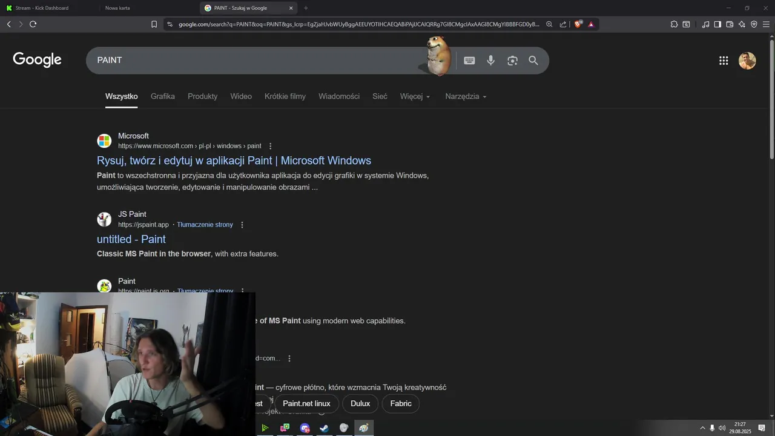Click the magnifier search button in Google box
The height and width of the screenshot is (436, 775).
pyautogui.click(x=533, y=61)
